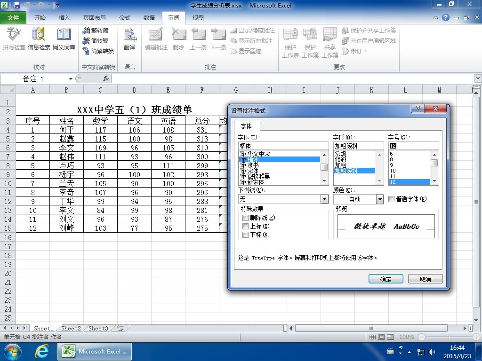Screen dimensions: 482x361
Task: Enable the 上标 superscript checkbox
Action: tap(245, 226)
